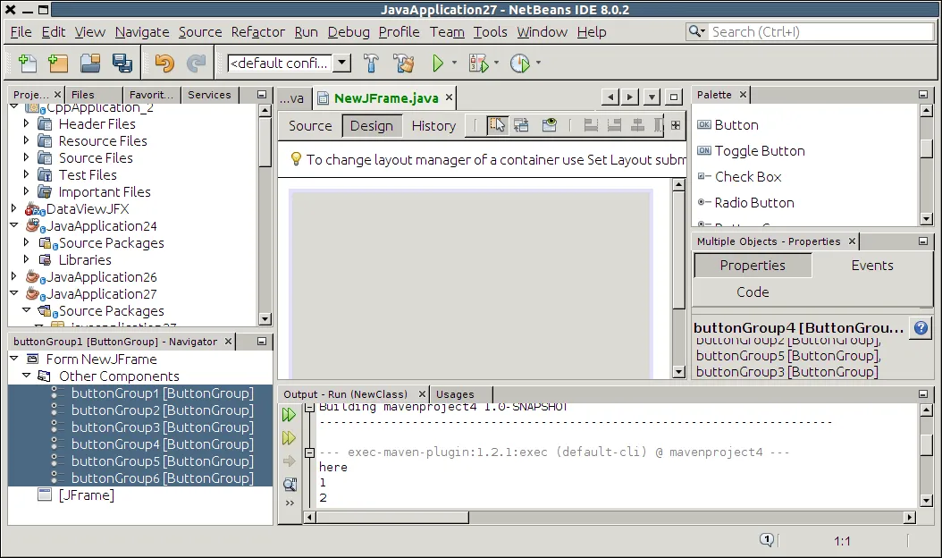Screen dimensions: 942x558
Task: Click center horizontally alignment icon
Action: 637,125
